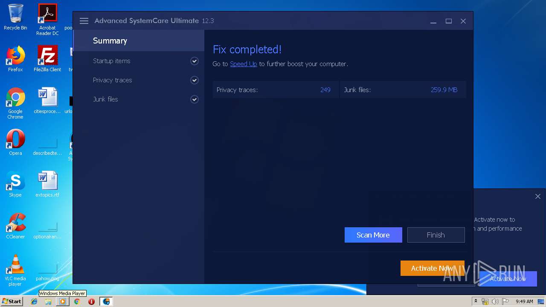Click the Scan More button
Screen dimensions: 546x307
[x=373, y=235]
